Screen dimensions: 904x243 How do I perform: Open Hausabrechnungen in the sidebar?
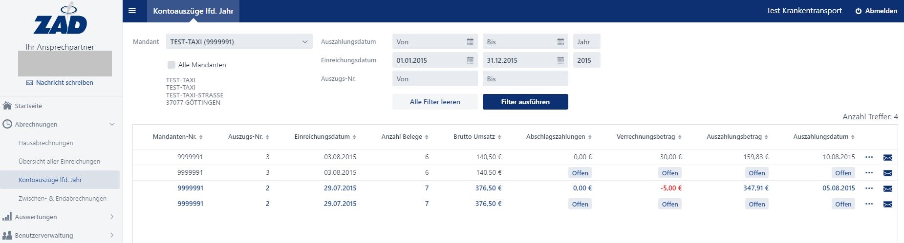46,143
